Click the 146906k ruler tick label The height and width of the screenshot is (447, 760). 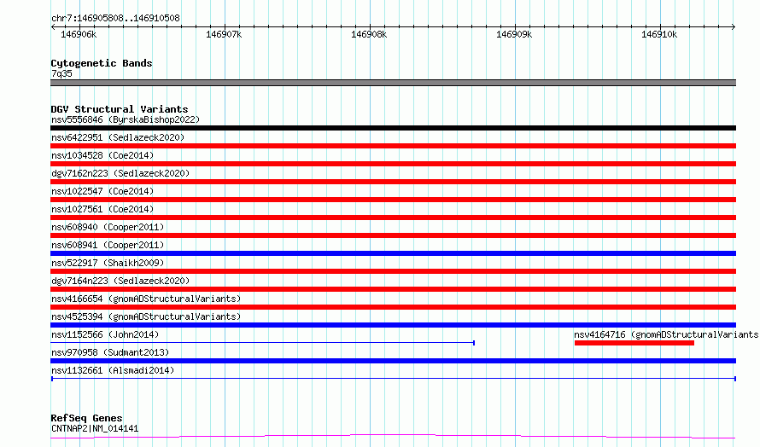[x=79, y=34]
